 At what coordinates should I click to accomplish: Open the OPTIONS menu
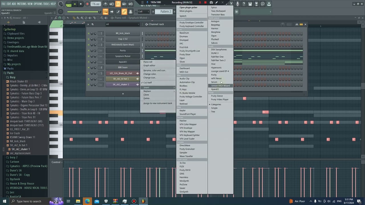(38, 4)
